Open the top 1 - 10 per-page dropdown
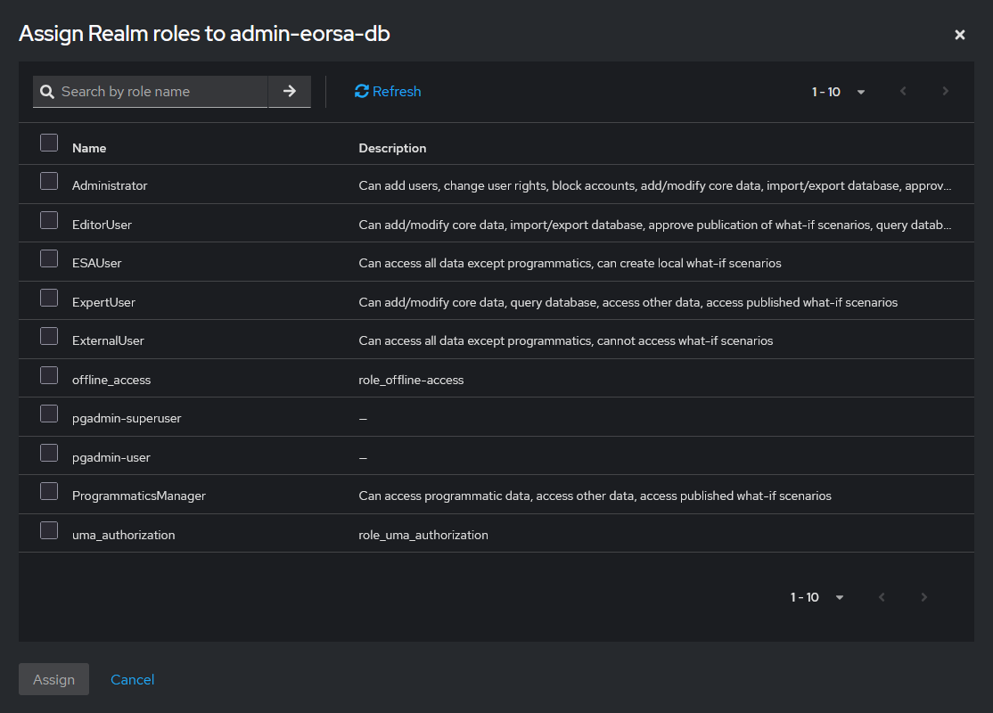 tap(838, 92)
